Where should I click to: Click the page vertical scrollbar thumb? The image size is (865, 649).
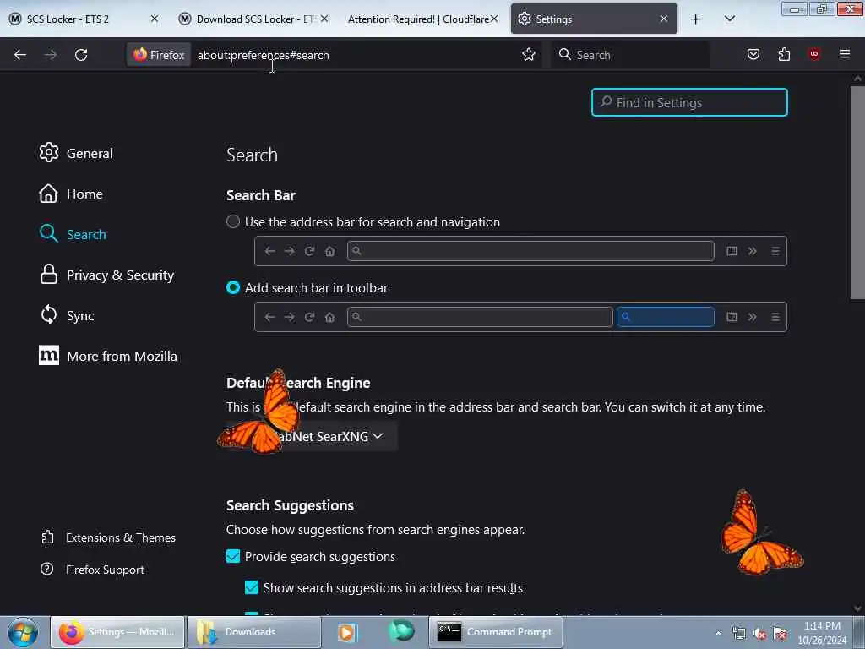point(857,194)
